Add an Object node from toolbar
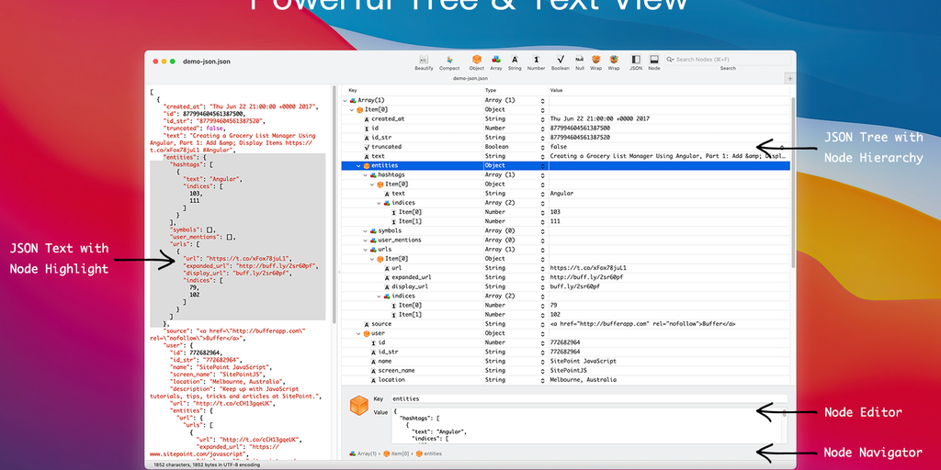The image size is (941, 470). (x=477, y=61)
